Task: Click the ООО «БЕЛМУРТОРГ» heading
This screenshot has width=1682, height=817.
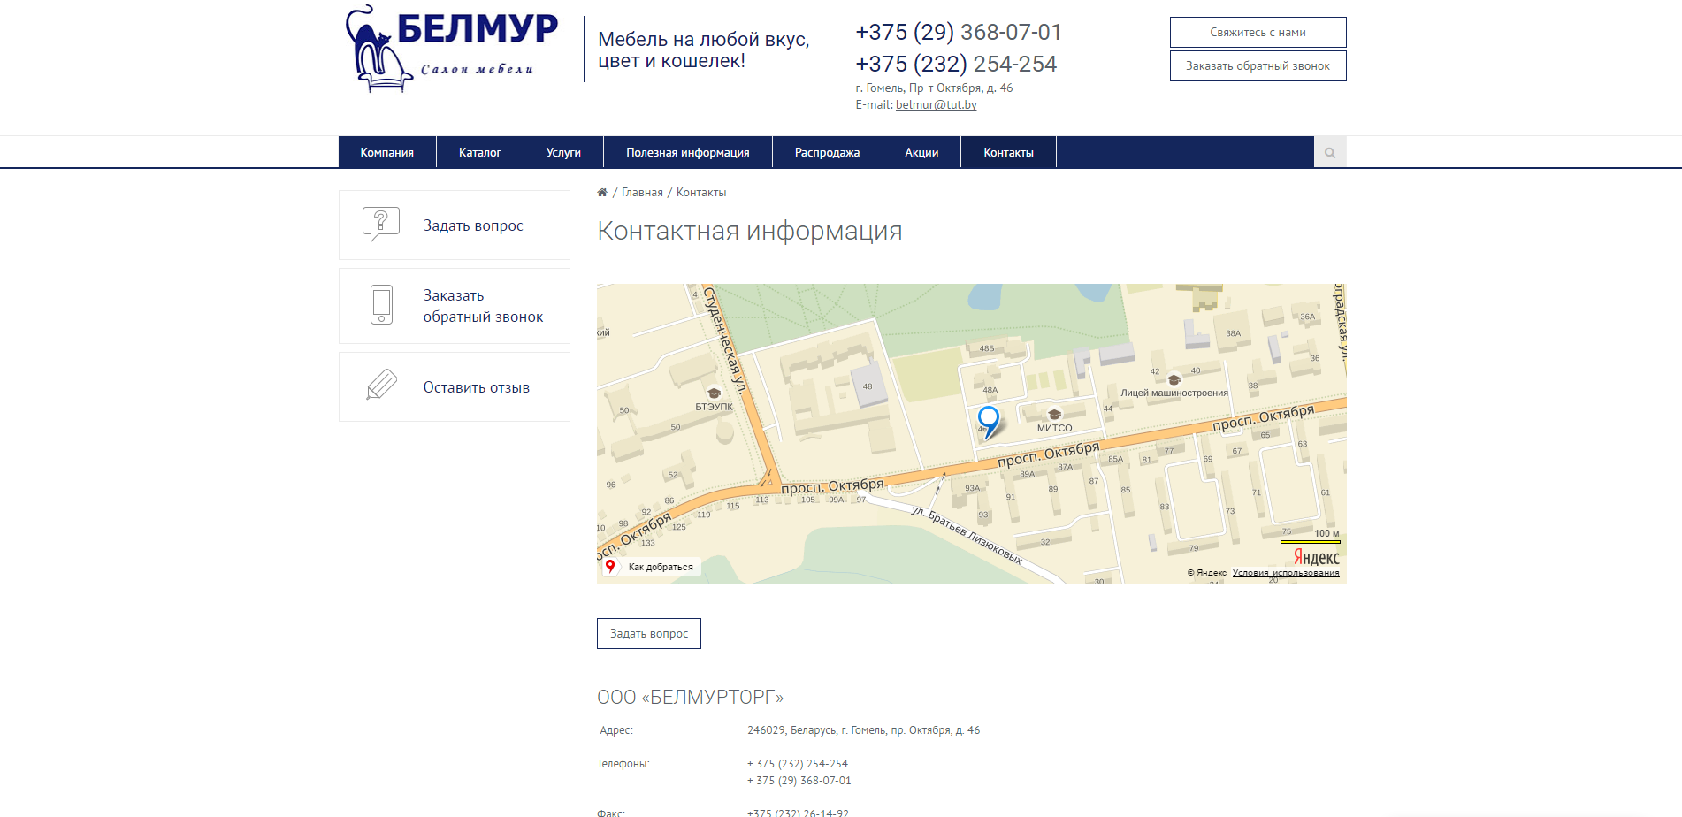Action: pyautogui.click(x=691, y=697)
